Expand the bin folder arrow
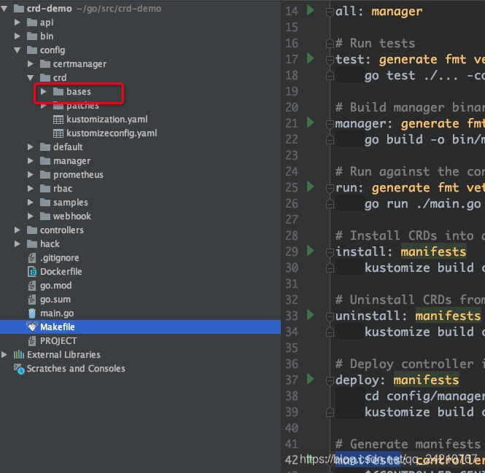This screenshot has height=473, width=485. click(x=18, y=36)
